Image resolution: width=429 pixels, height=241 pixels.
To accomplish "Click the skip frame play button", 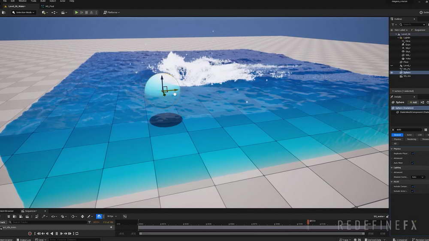I will point(82,12).
